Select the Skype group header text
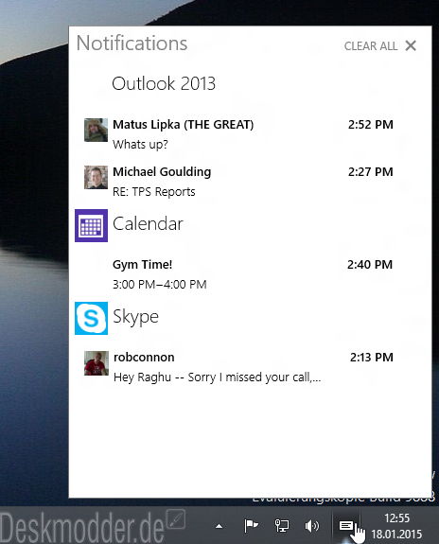 [x=135, y=317]
